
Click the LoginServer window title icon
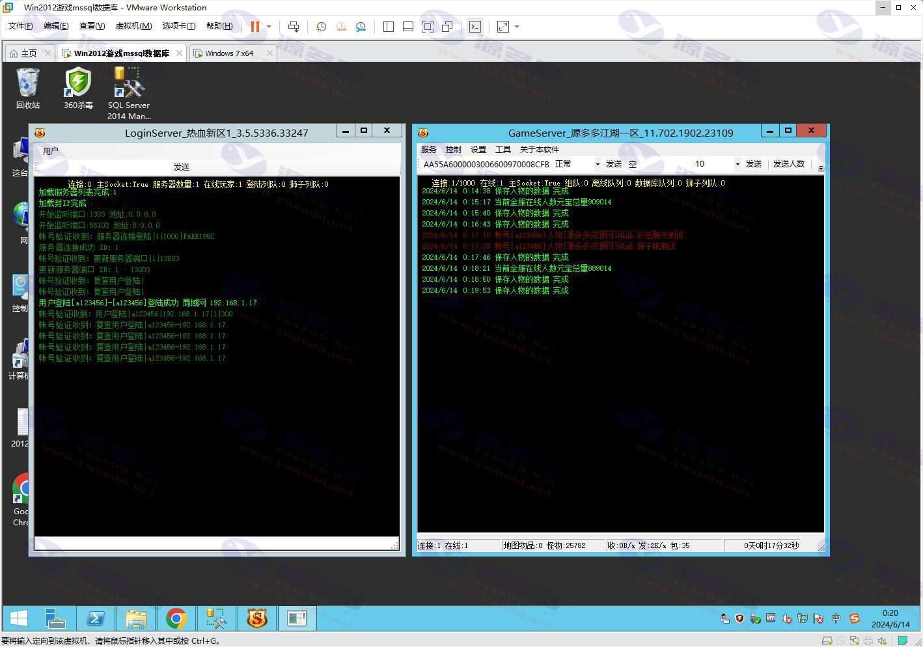coord(40,132)
